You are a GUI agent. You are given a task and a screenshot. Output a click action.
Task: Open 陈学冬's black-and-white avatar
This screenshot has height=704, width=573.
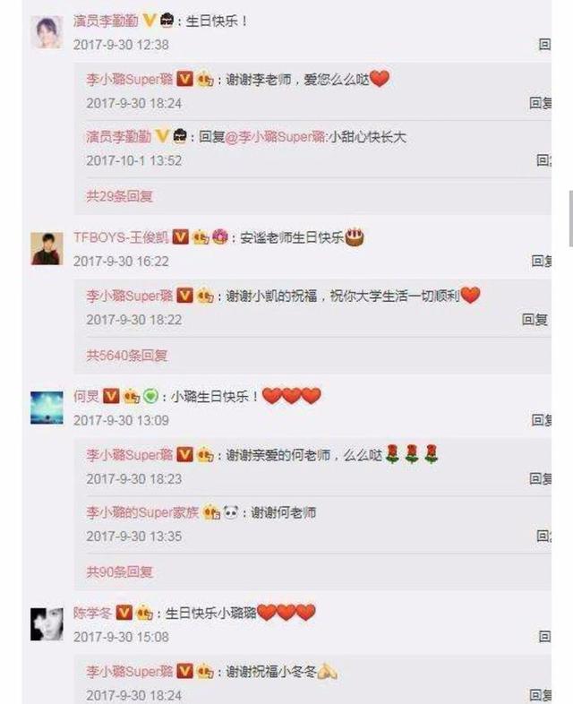coord(47,624)
